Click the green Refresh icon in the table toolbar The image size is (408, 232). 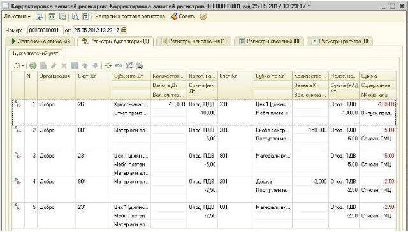point(108,65)
